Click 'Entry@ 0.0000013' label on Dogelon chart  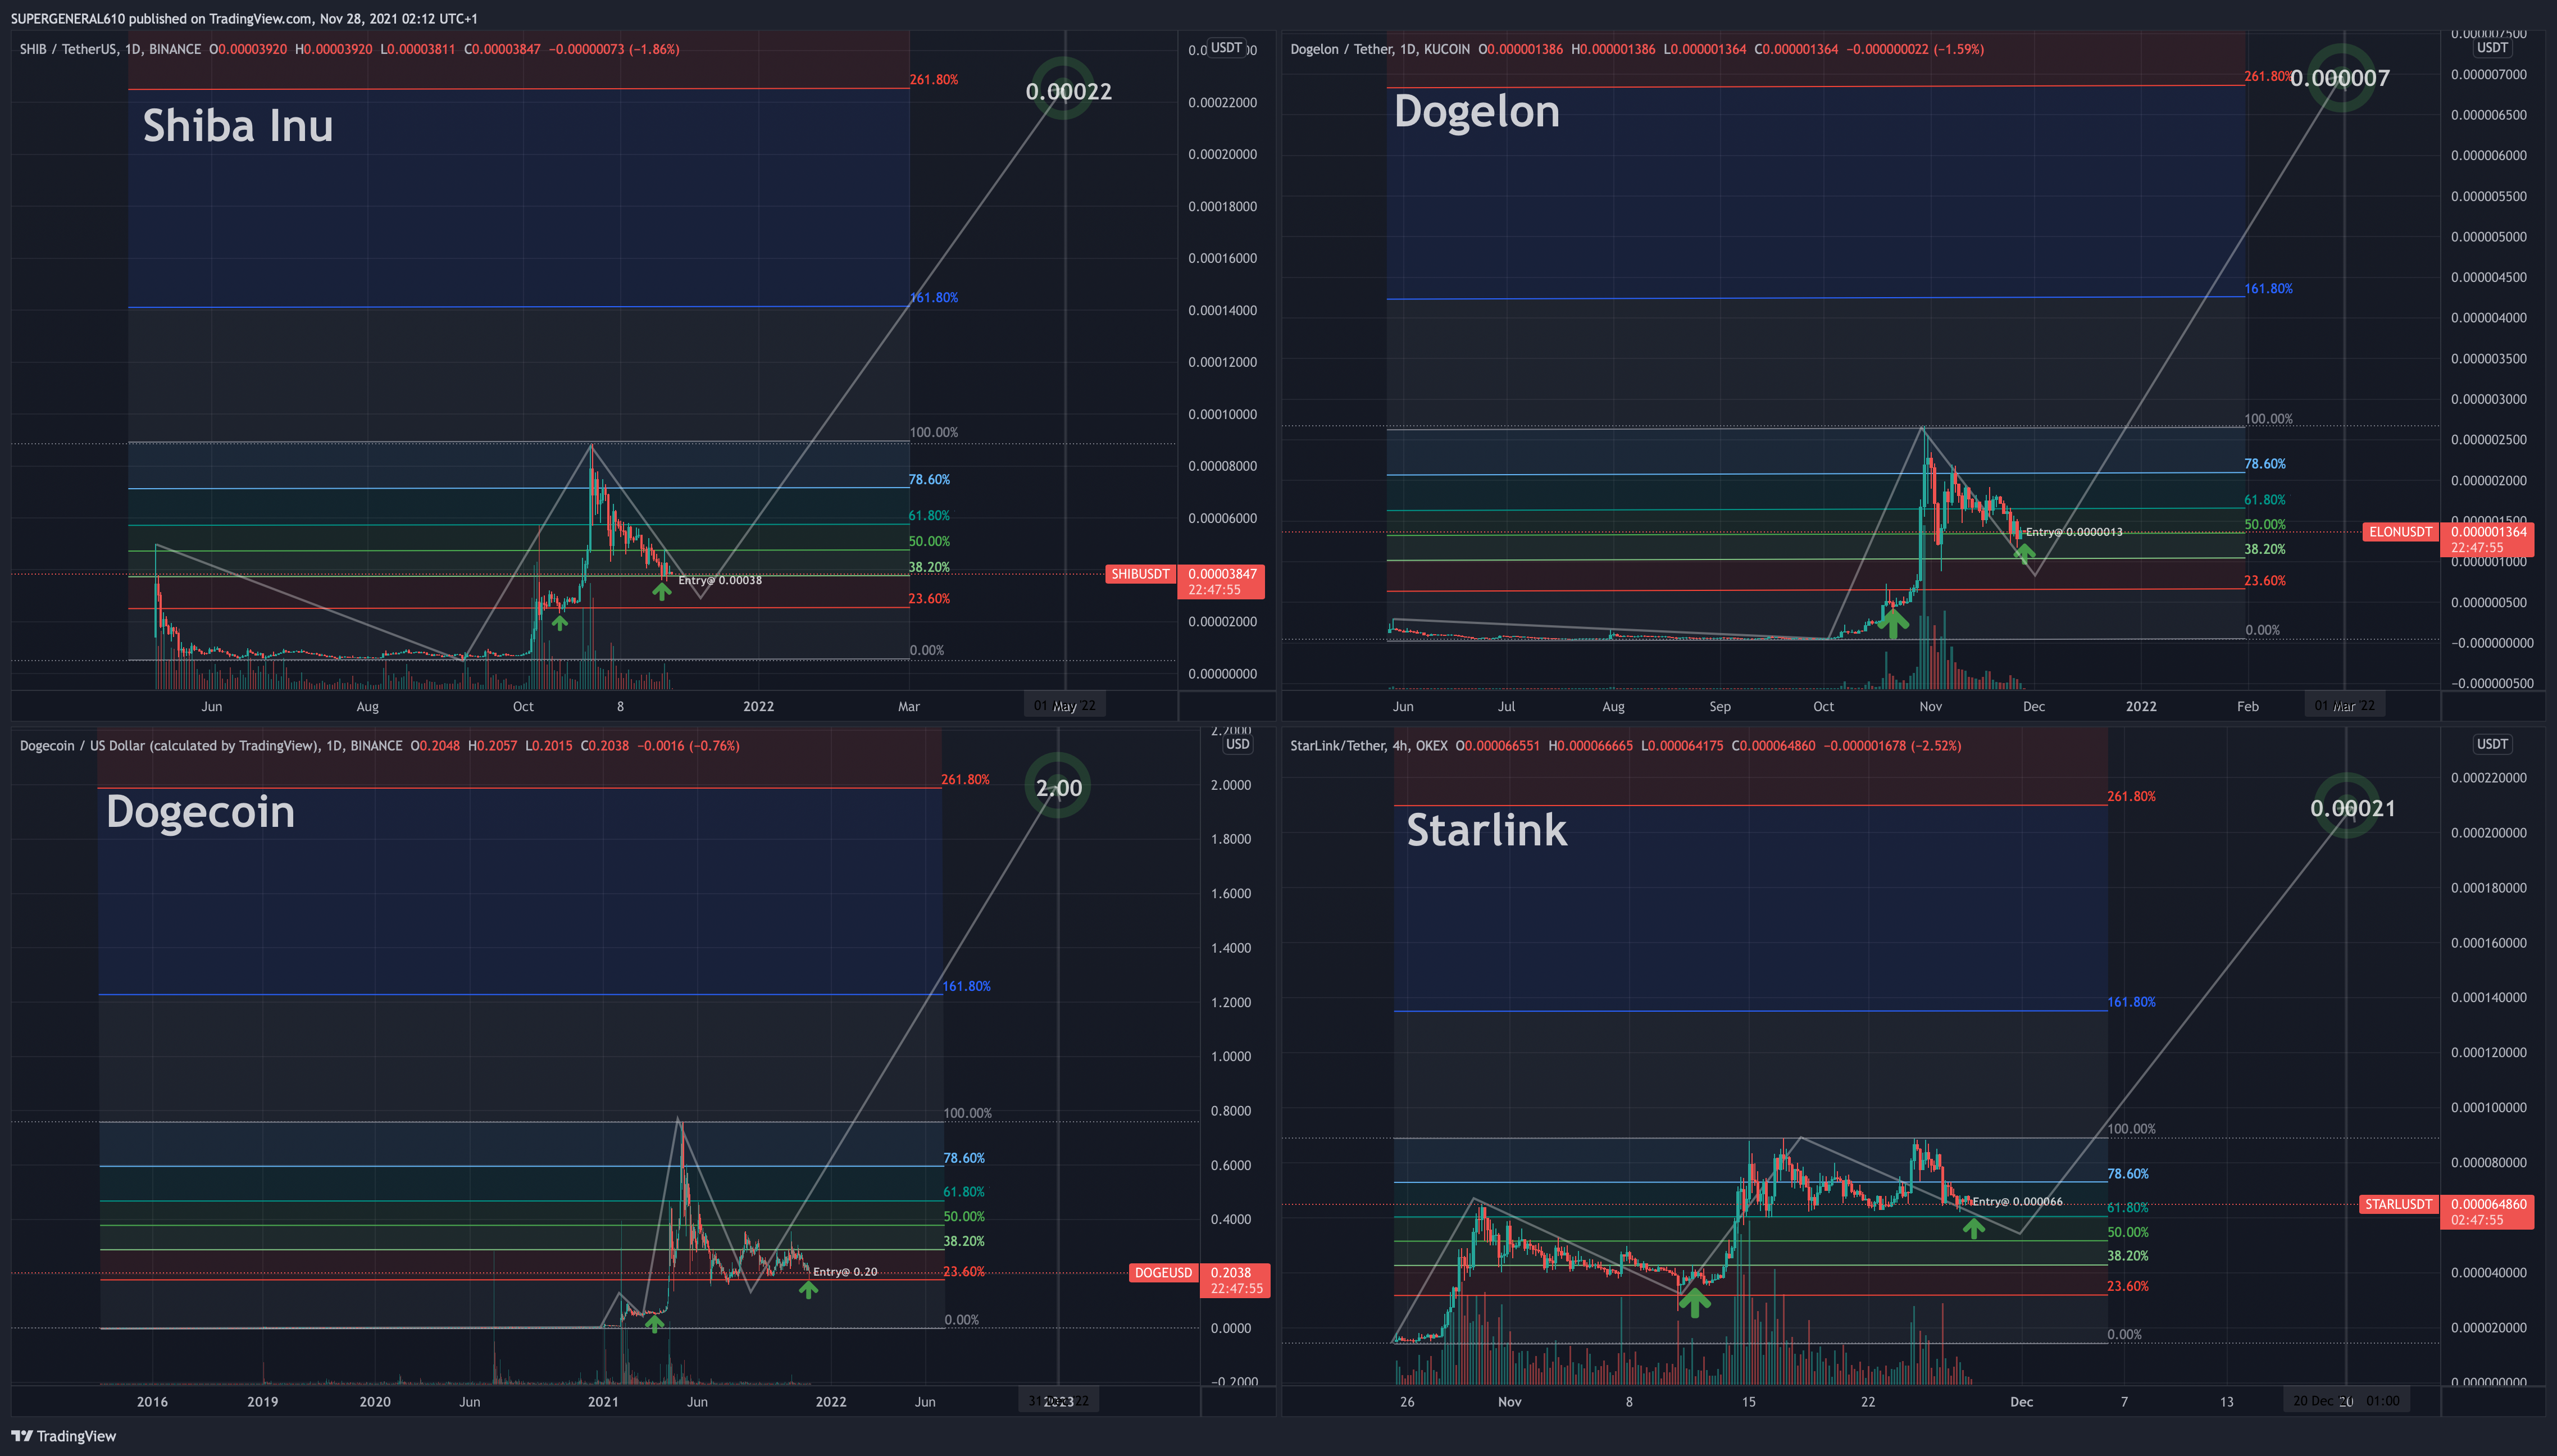pyautogui.click(x=2074, y=532)
